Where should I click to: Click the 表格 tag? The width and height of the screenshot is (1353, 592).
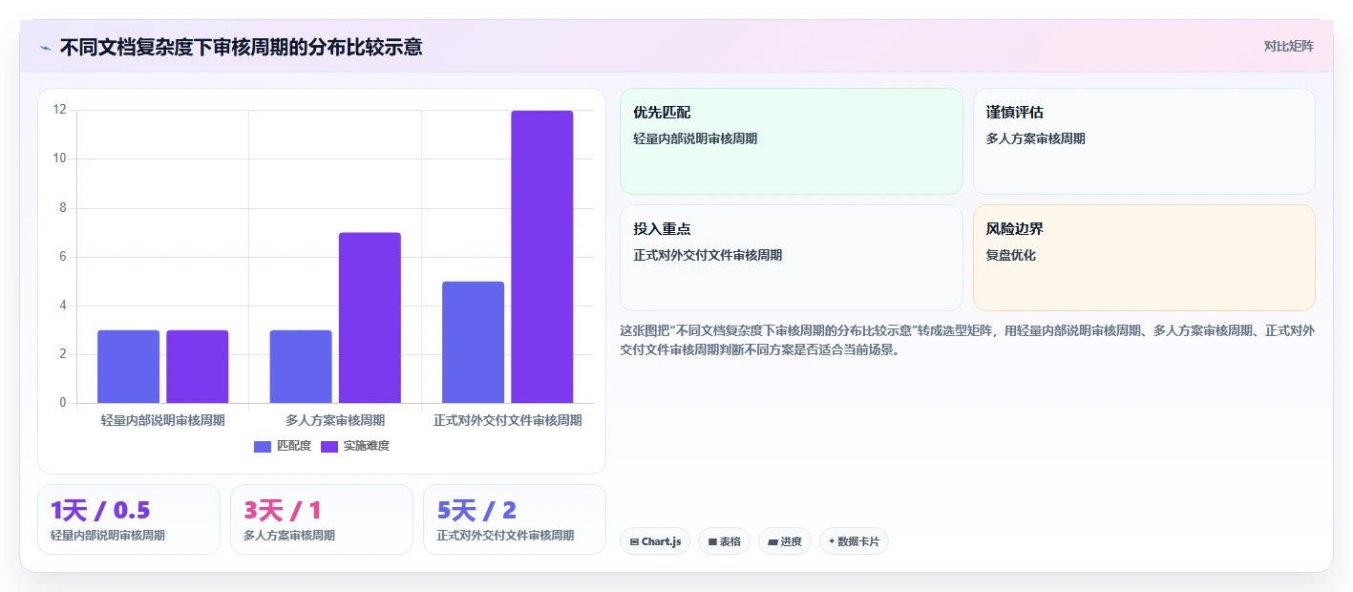click(x=725, y=541)
